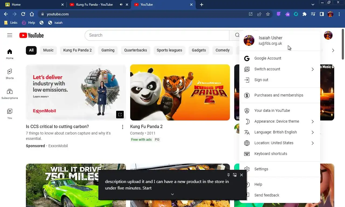
Task: Mute the Kung Fu Panda tab audio
Action: click(121, 5)
